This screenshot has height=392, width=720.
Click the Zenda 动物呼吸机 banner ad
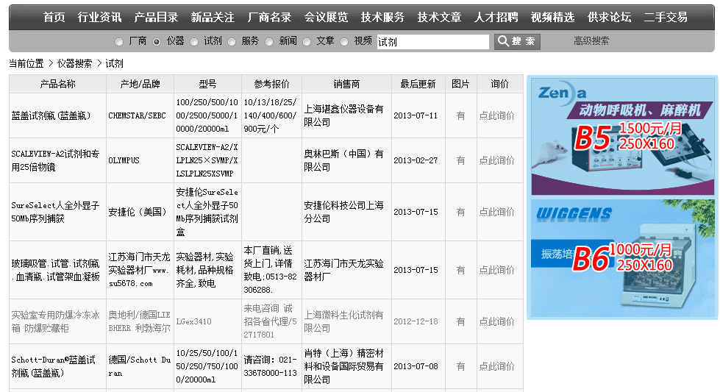coord(623,136)
